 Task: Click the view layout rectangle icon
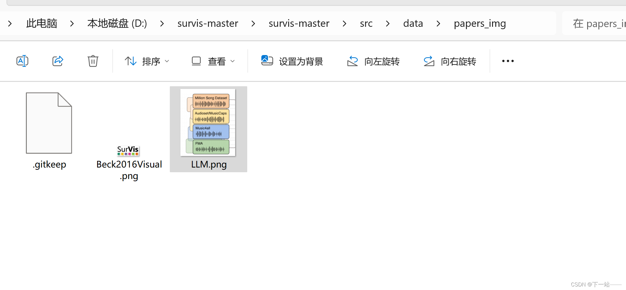click(x=196, y=61)
